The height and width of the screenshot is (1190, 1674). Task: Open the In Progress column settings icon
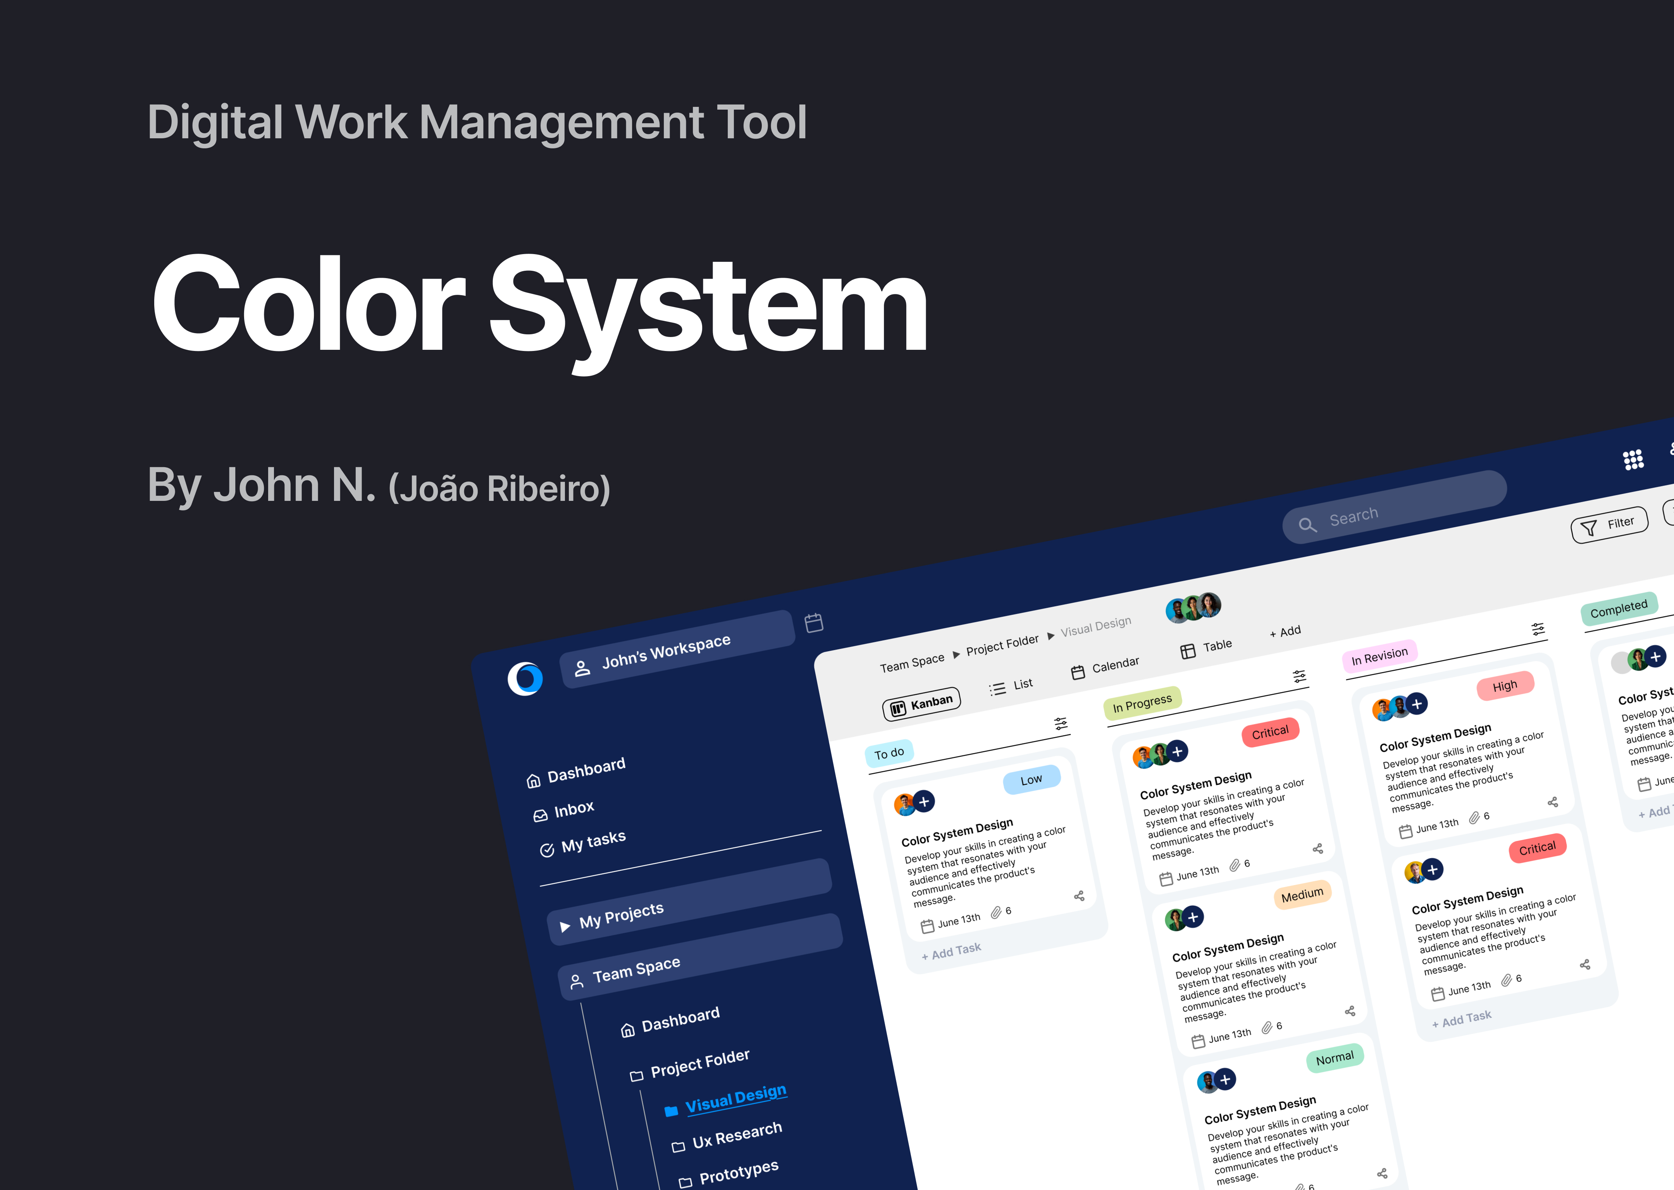pos(1299,676)
